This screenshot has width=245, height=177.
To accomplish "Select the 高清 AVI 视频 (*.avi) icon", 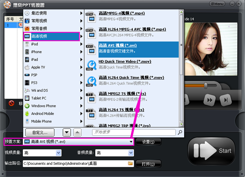I will tap(91, 49).
